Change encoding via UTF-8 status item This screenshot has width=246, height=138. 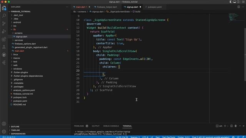pos(145,137)
